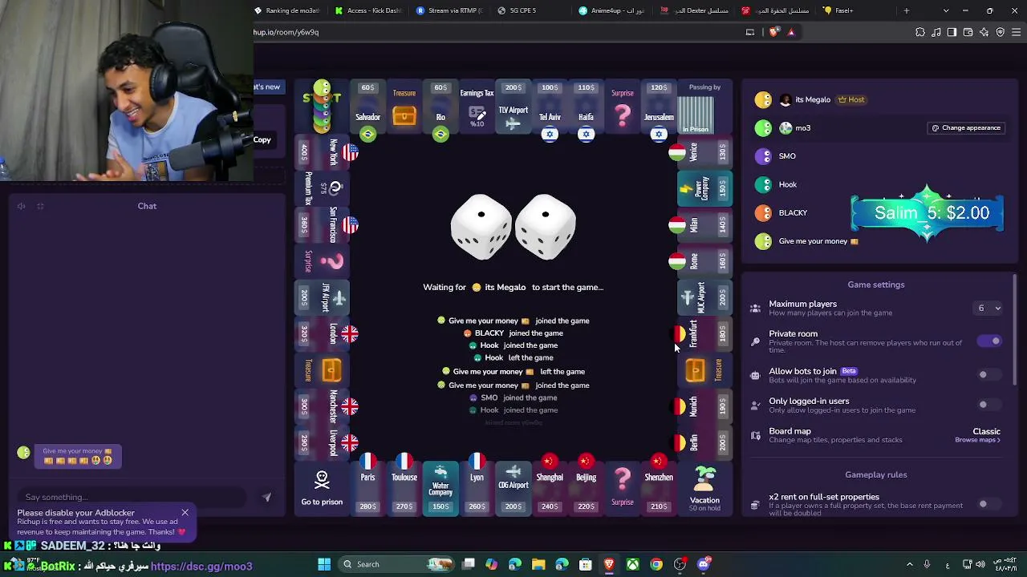Send the chat message arrow
The width and height of the screenshot is (1027, 577).
click(x=266, y=497)
